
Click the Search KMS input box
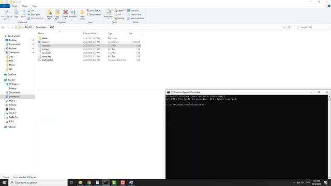(311, 27)
